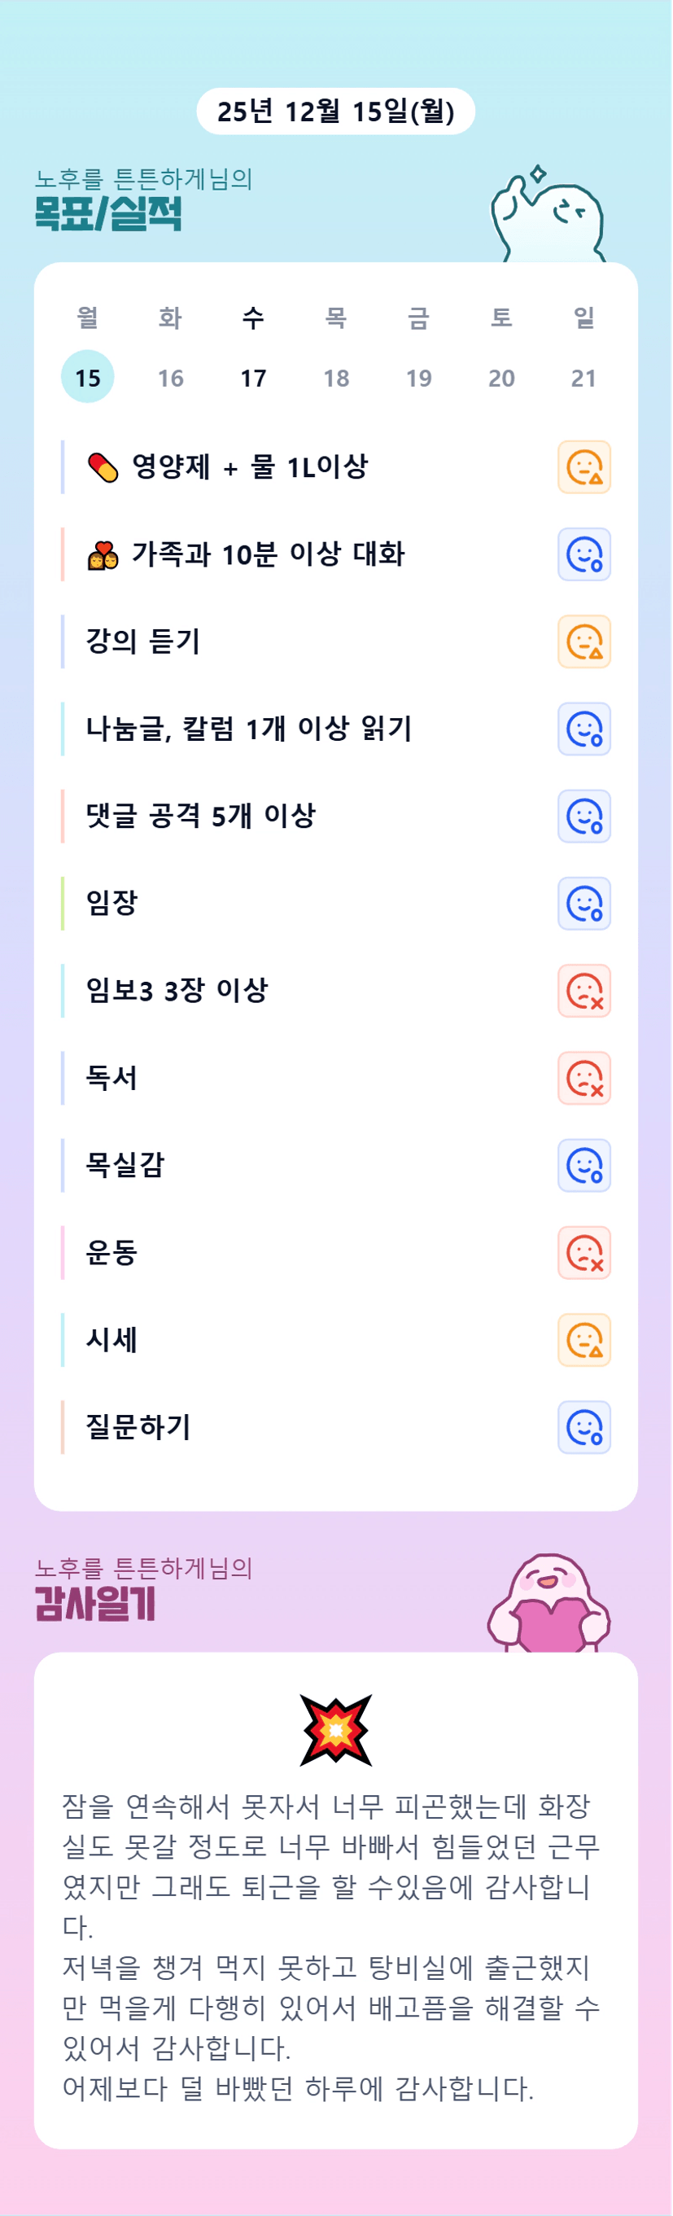Click the 독서 status face icon
The height and width of the screenshot is (2216, 673).
click(583, 1078)
